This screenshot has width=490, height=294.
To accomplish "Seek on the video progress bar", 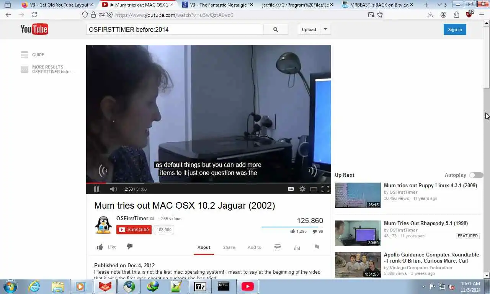I will point(208,183).
